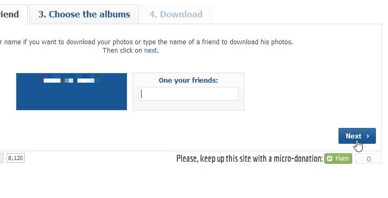The image size is (388, 198).
Task: Switch to the 4. Download tab
Action: 176,14
